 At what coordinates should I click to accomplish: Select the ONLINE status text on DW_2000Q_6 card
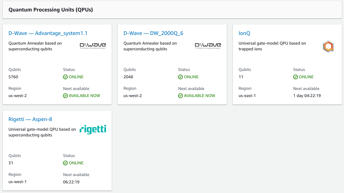(x=191, y=77)
